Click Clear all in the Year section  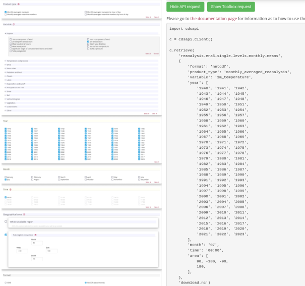156,162
